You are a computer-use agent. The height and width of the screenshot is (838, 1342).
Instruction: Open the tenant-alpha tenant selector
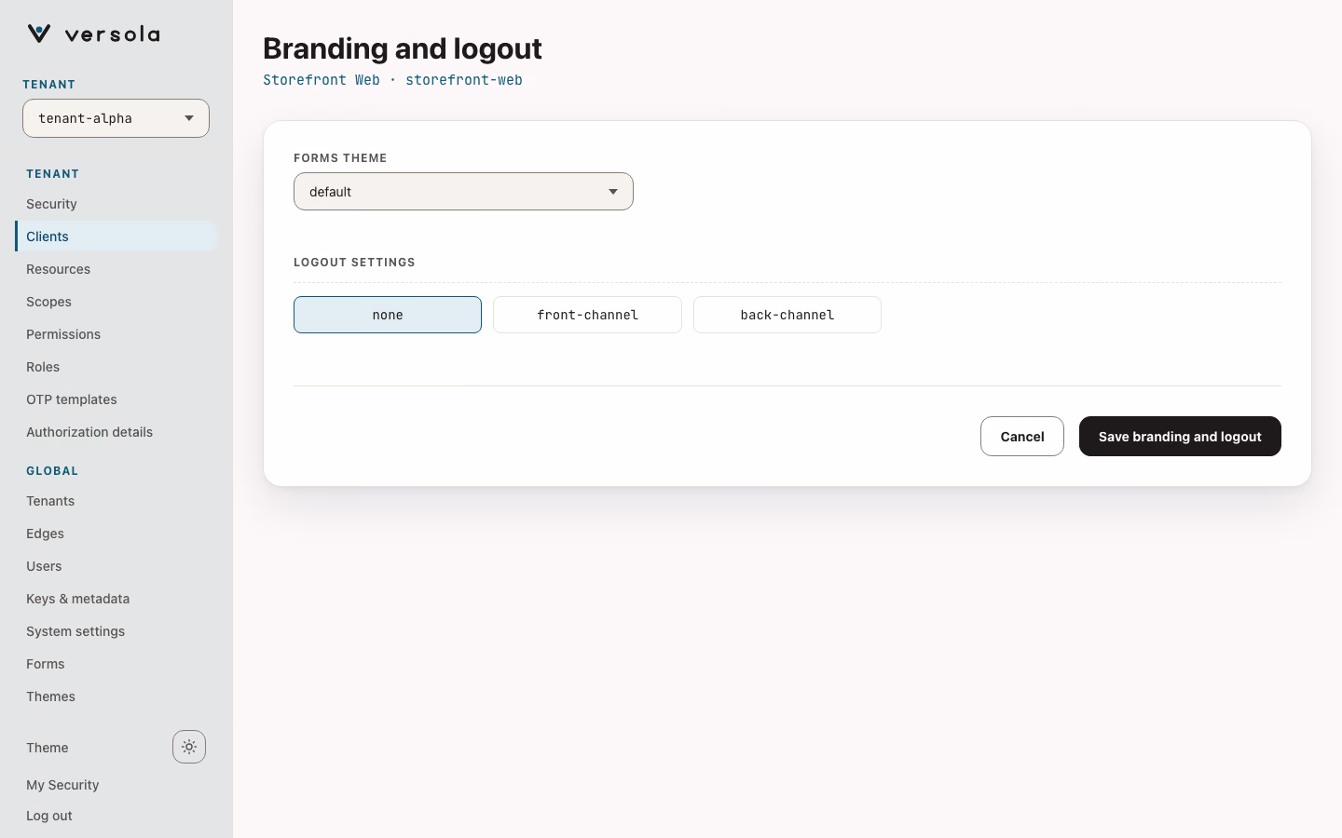116,118
